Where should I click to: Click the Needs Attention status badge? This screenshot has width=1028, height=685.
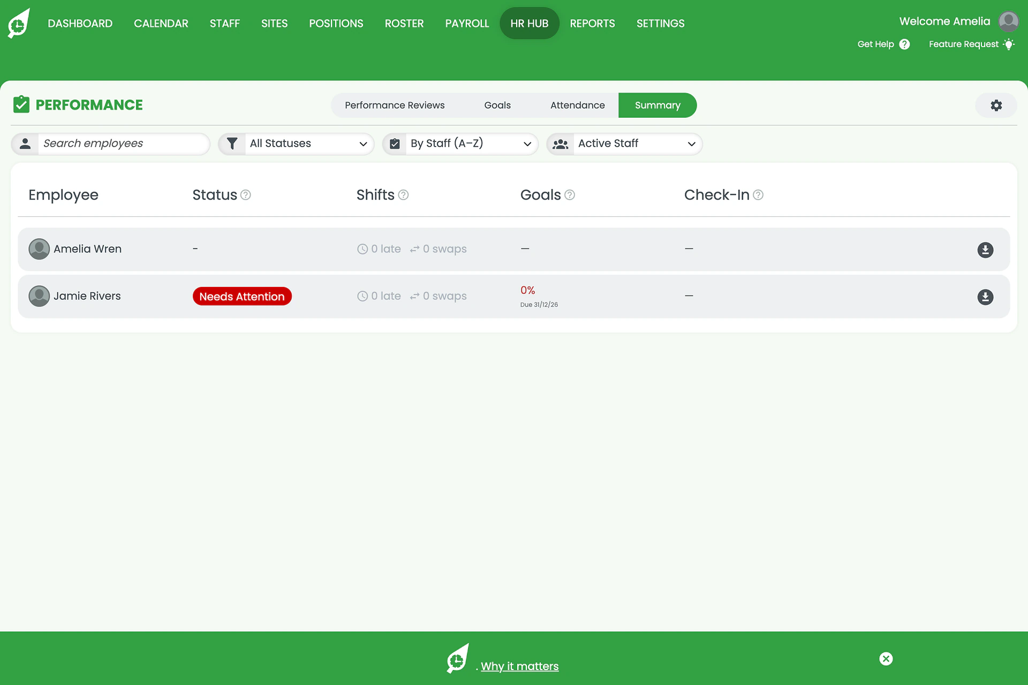(242, 296)
